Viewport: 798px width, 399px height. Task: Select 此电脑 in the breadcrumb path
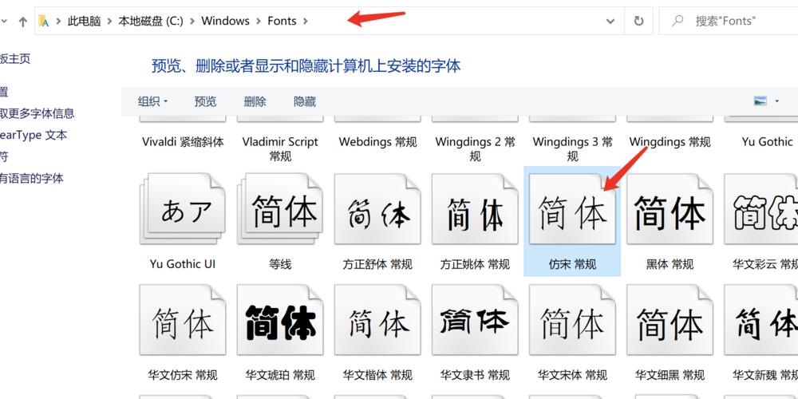(x=84, y=21)
